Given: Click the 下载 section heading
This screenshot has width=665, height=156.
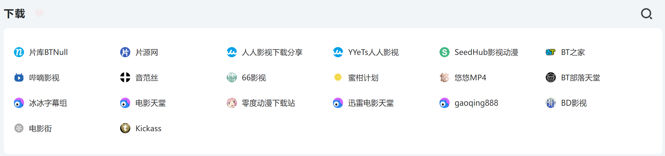Looking at the screenshot, I should point(14,14).
